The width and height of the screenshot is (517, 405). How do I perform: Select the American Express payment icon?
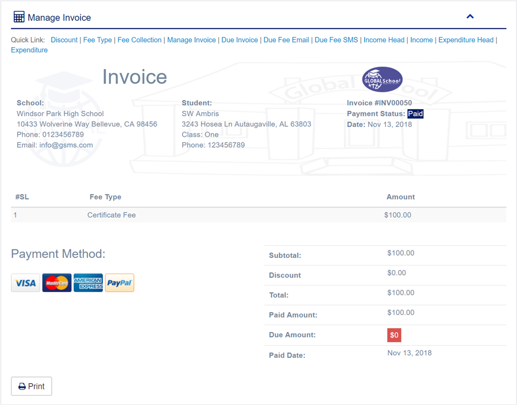pyautogui.click(x=88, y=283)
